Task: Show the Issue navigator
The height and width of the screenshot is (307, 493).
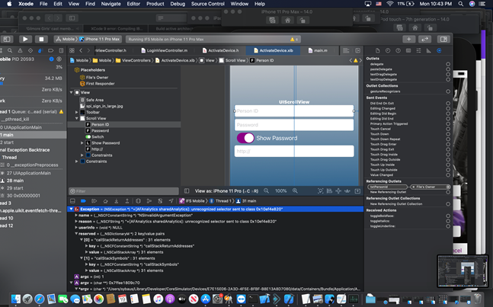Action: (x=20, y=50)
